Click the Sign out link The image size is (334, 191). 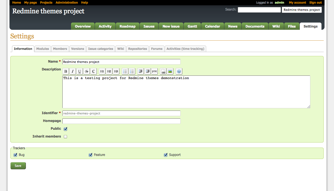316,3
